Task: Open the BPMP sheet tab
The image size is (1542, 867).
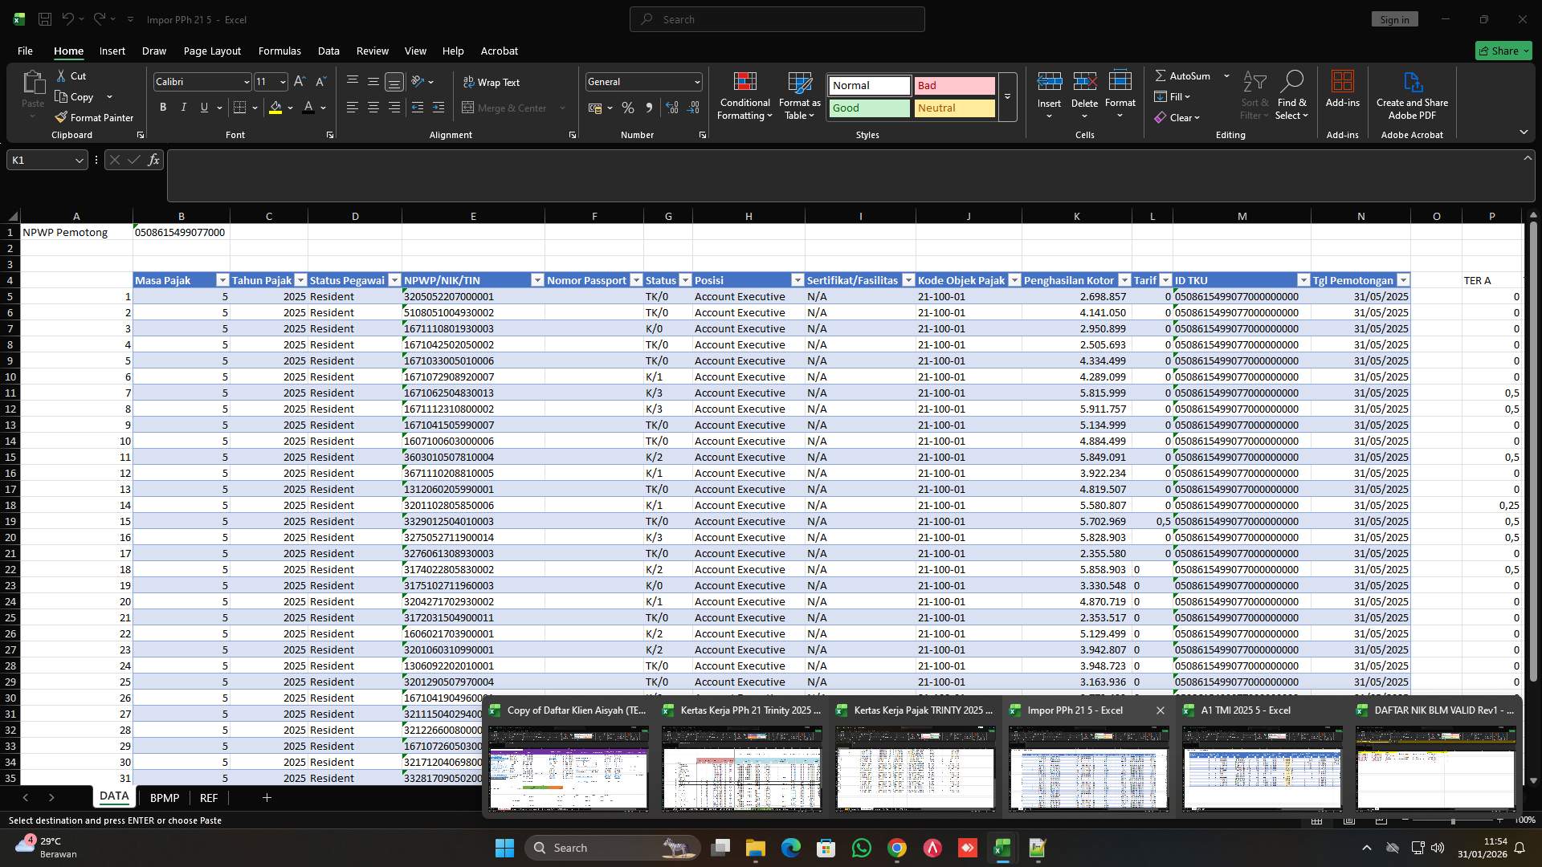Action: click(x=164, y=797)
